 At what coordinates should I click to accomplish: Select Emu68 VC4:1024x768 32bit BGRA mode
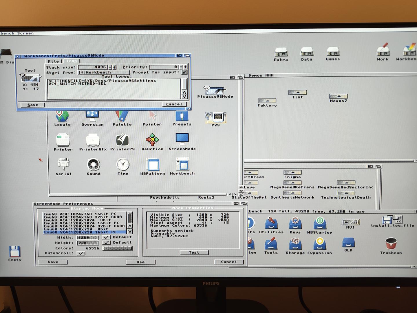(x=85, y=217)
